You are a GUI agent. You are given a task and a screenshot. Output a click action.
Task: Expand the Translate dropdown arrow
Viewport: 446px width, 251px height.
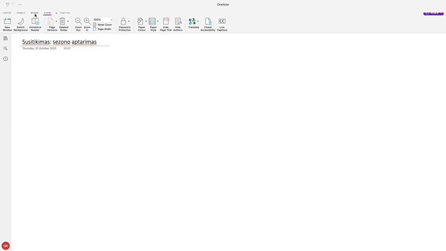[198, 21]
